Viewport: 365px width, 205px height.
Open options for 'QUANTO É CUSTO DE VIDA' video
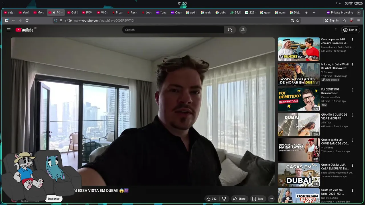coord(352,115)
